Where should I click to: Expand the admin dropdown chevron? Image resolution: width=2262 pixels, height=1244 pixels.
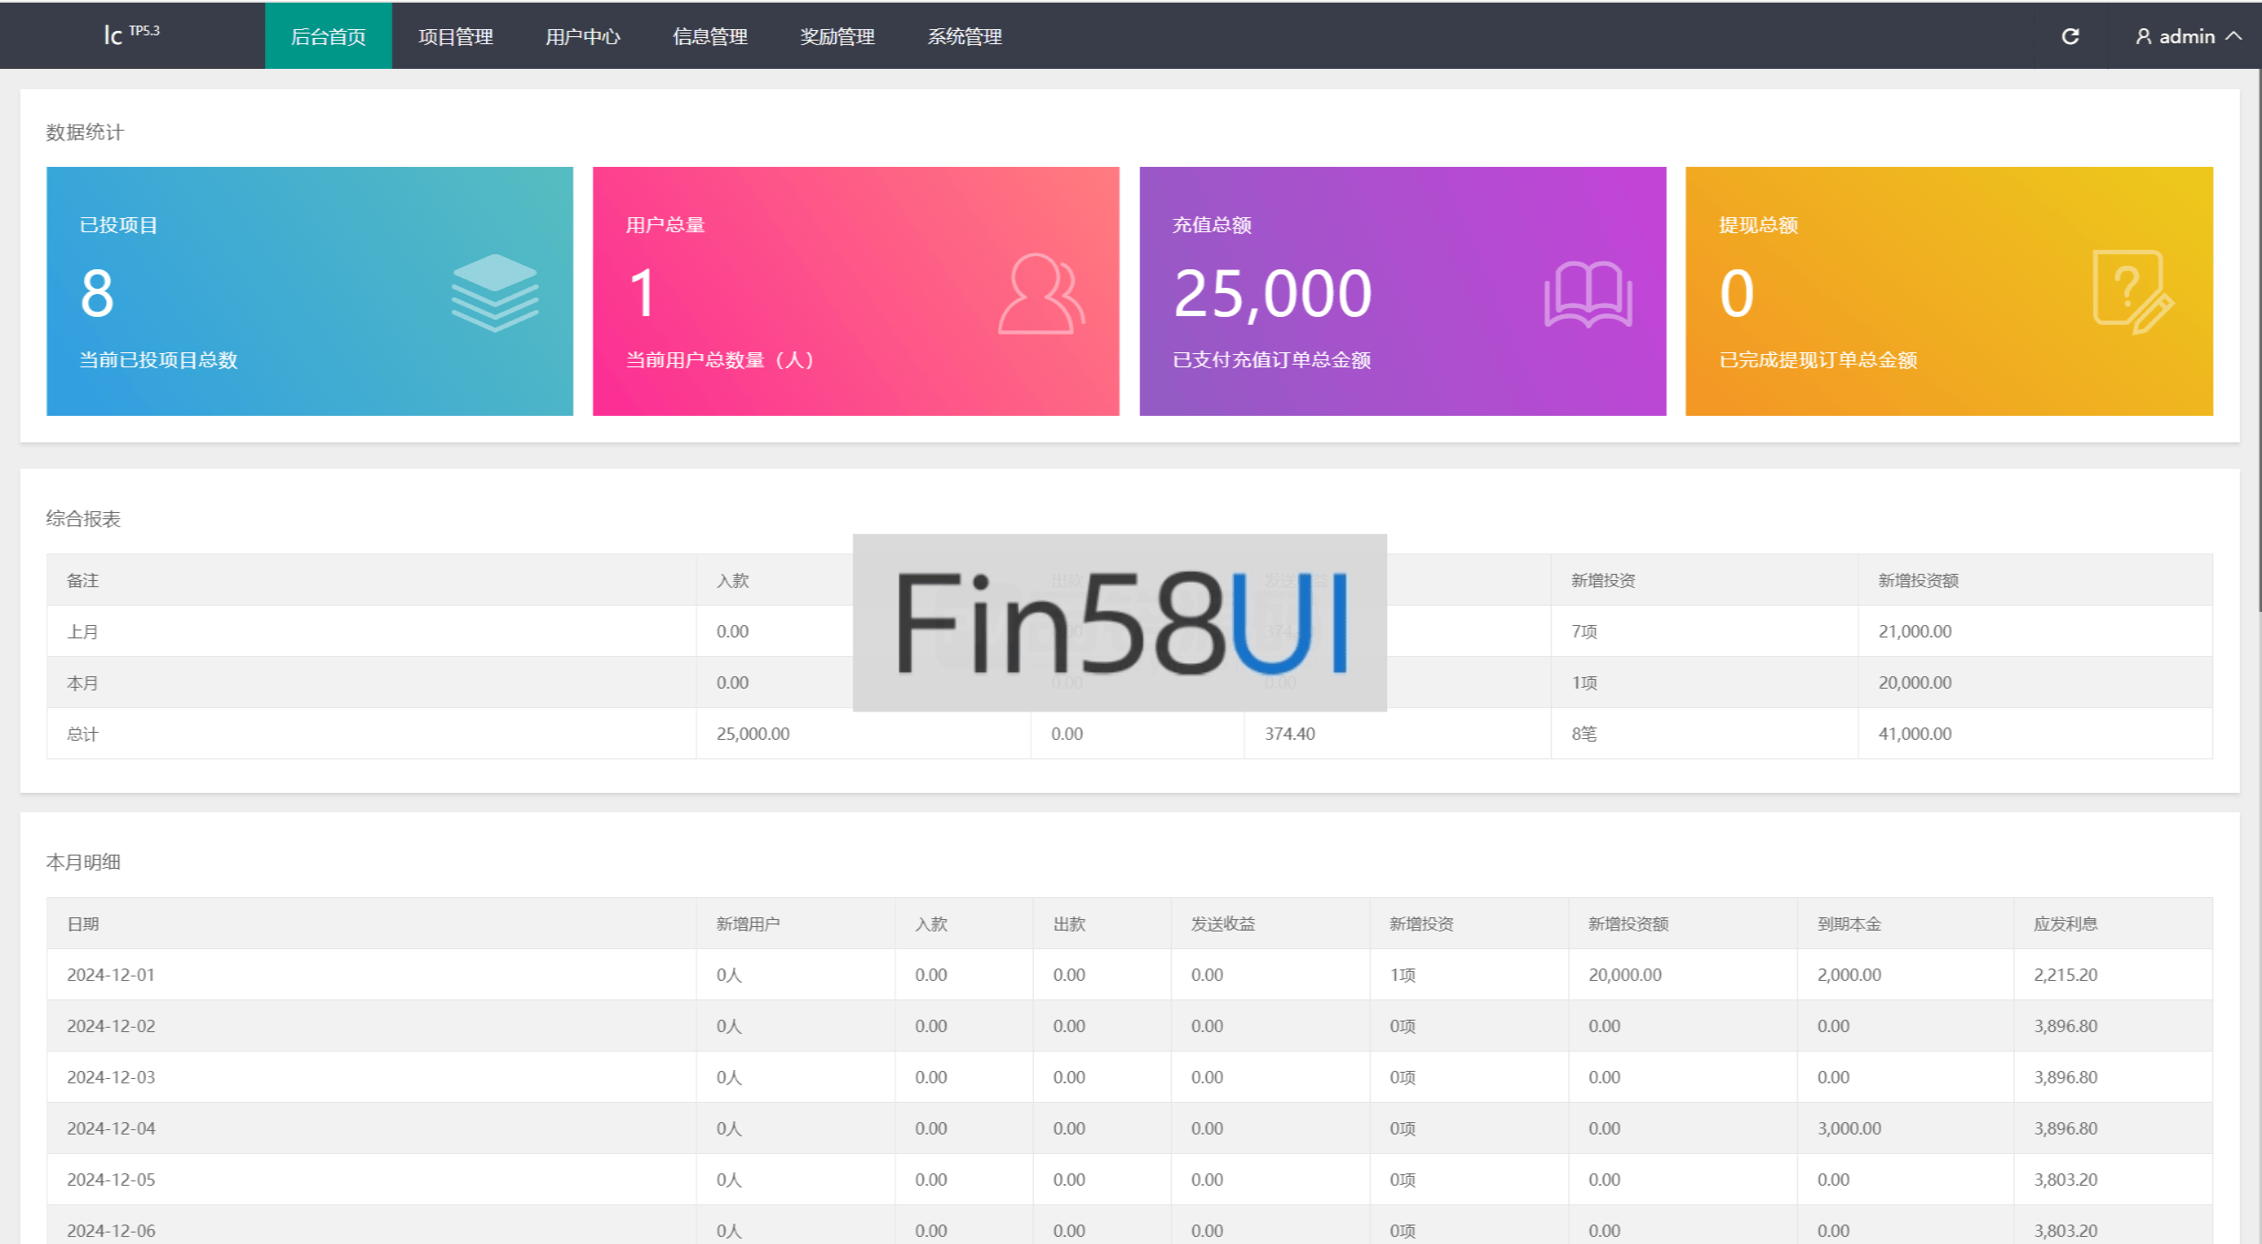pyautogui.click(x=2234, y=36)
